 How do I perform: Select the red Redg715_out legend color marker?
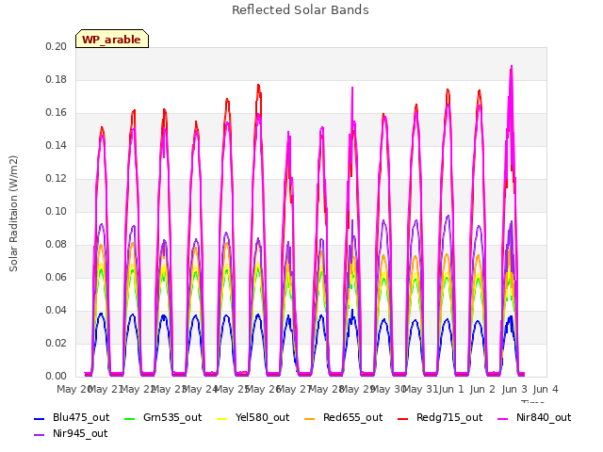(403, 418)
